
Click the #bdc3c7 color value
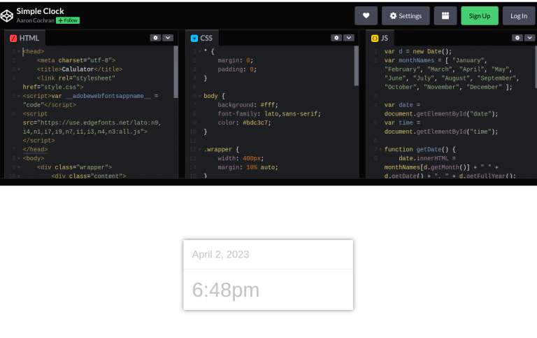click(255, 122)
